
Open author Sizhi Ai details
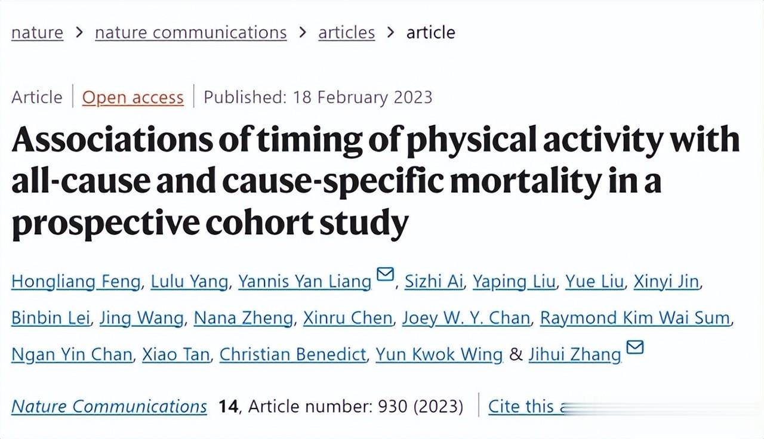(434, 282)
